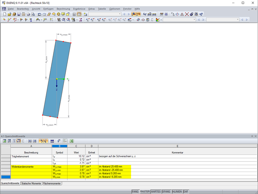This screenshot has height=194, width=258.
Task: Step back in the last second-toolbar combo box
Action: click(x=242, y=20)
